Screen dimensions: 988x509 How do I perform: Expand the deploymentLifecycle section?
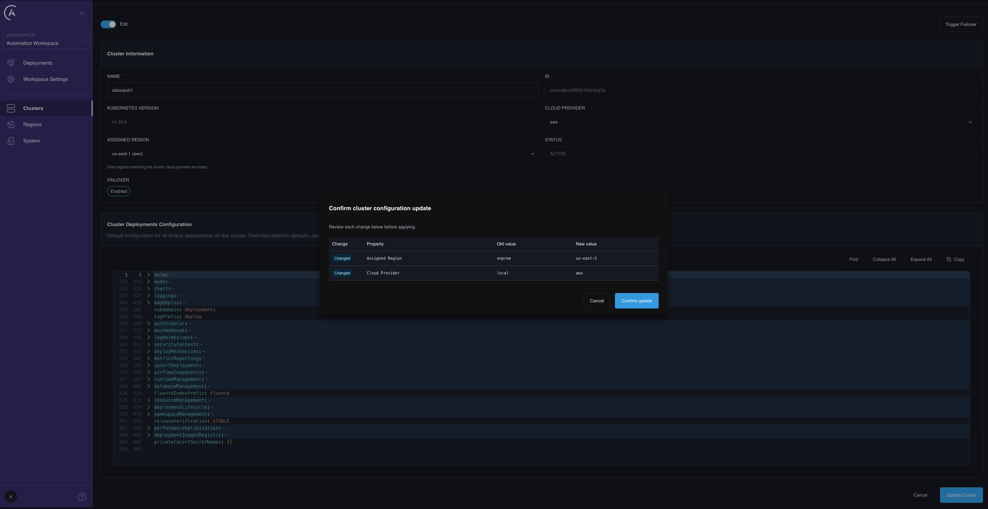point(149,407)
